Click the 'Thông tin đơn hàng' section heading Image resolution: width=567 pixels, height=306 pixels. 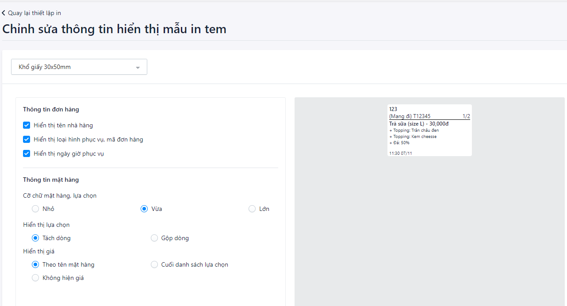tap(51, 109)
